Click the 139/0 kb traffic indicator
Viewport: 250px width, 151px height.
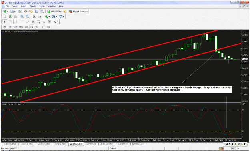[x=235, y=149]
